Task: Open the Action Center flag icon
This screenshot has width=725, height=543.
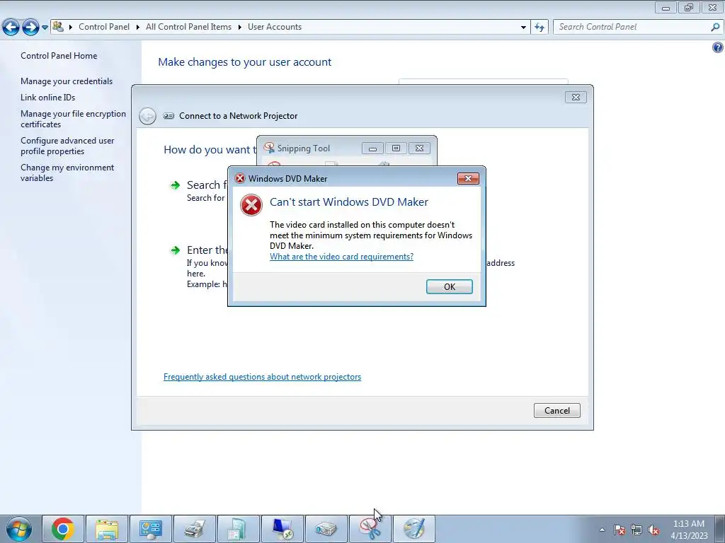Action: (620, 530)
